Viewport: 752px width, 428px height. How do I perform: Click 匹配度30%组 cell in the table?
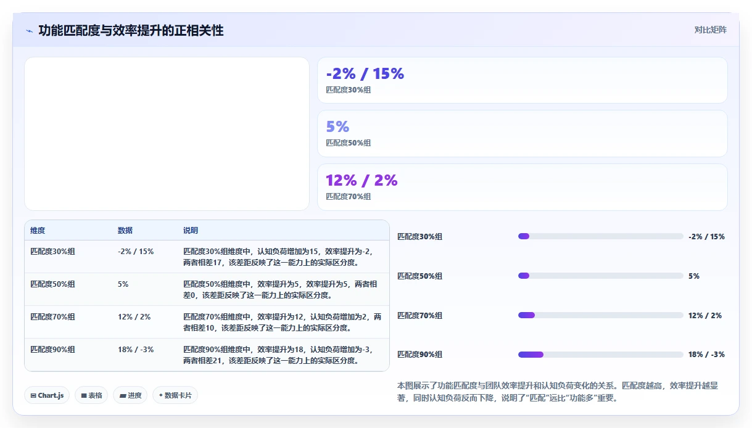point(52,252)
